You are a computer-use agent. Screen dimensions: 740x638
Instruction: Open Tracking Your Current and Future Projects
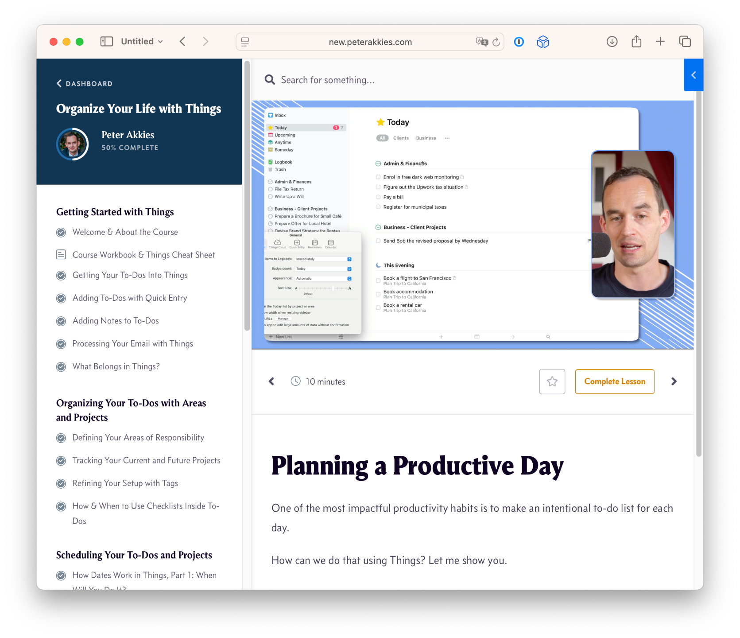(147, 461)
